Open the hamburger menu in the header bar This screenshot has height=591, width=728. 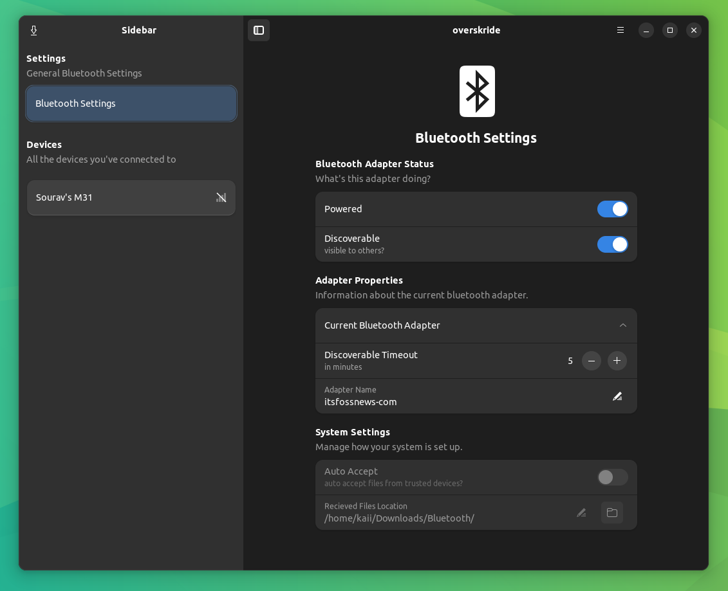click(620, 30)
